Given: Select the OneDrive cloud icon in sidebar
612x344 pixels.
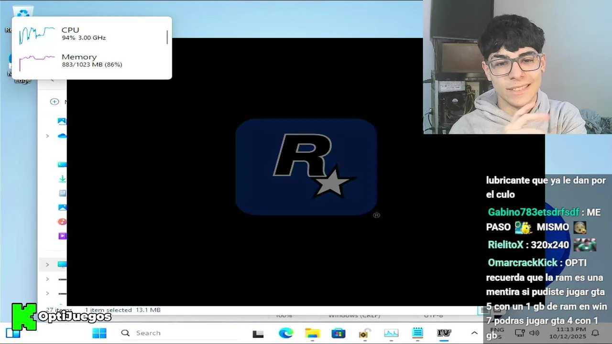Looking at the screenshot, I should [x=62, y=136].
